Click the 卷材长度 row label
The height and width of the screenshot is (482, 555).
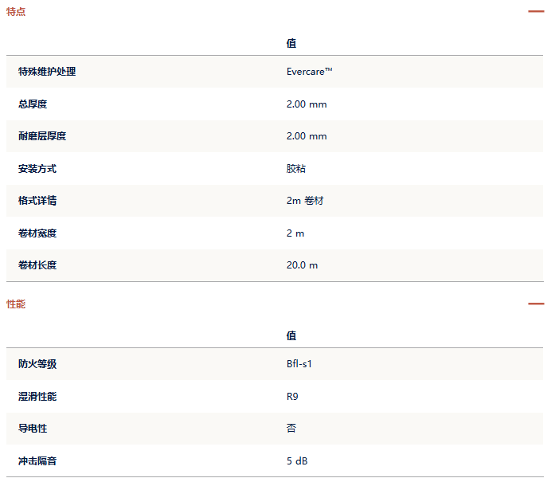[37, 265]
